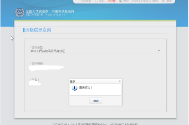This screenshot has height=125, width=189.
Task: Click the red 未设置 name text
Action: point(112,1)
